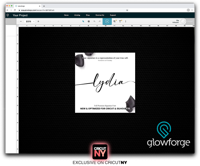Open the toolbar three-dot more menu
This screenshot has height=166, width=200.
tap(126, 21)
